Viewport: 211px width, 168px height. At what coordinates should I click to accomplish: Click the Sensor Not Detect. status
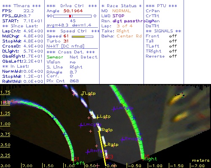[x=72, y=57]
